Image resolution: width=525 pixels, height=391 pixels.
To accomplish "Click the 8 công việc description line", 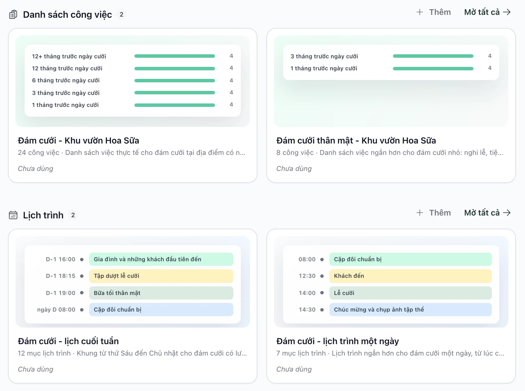I will (389, 153).
